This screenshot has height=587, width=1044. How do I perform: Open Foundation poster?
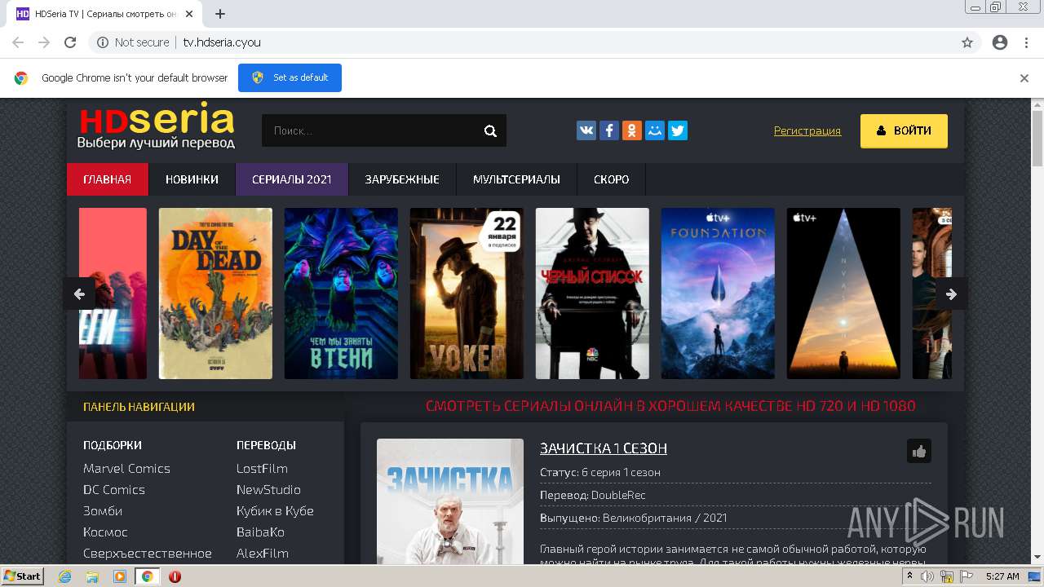718,293
